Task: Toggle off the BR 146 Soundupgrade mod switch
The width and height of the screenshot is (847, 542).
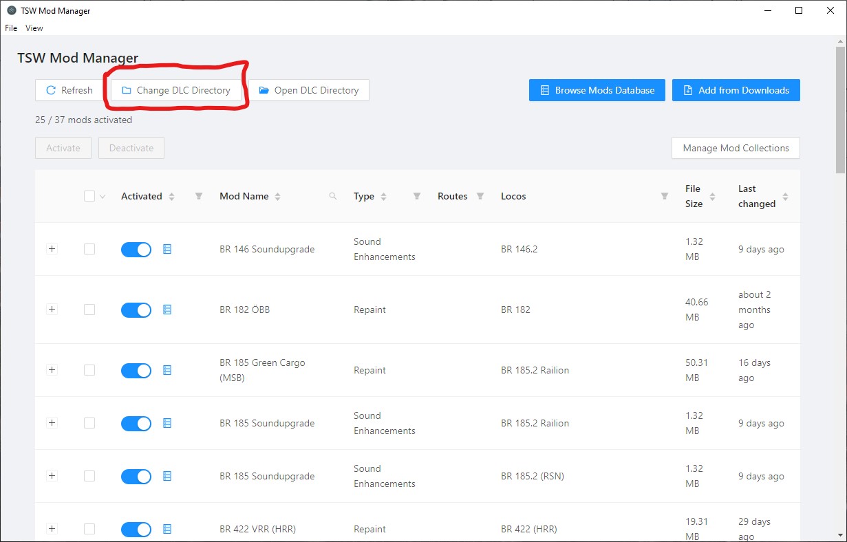Action: pos(136,250)
